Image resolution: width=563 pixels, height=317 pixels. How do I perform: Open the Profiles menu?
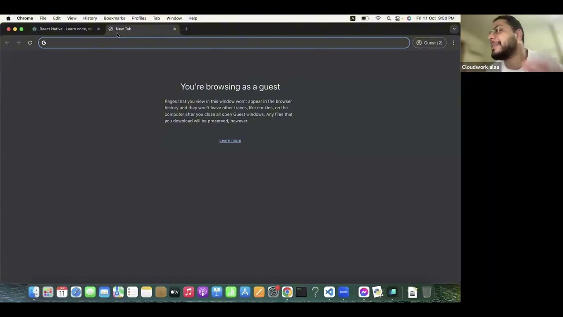[x=139, y=18]
